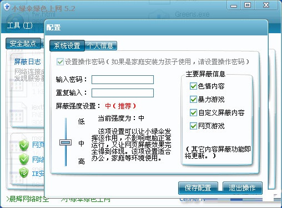Click the 晨辉网络时空 link at bottom
The height and width of the screenshot is (208, 282).
point(28,199)
